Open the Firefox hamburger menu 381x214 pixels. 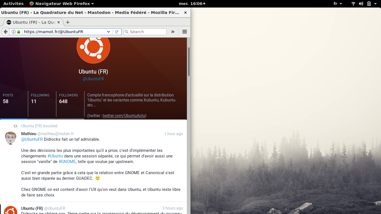click(184, 32)
